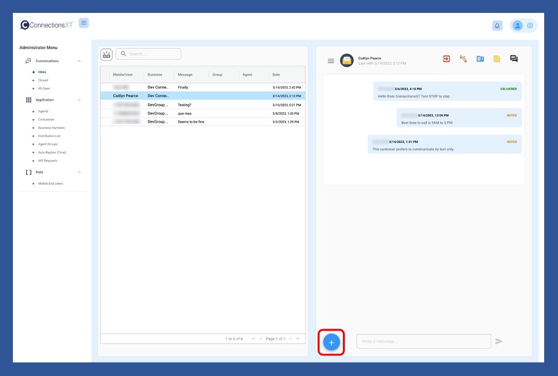Click the brown contact signal icon

[463, 59]
